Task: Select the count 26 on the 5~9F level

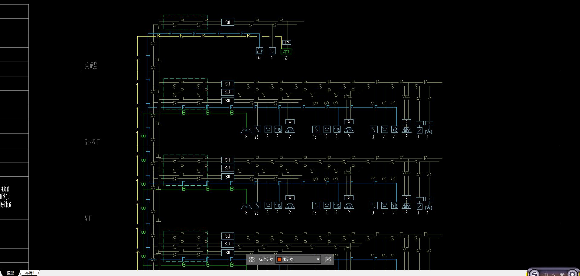Action: point(256,137)
